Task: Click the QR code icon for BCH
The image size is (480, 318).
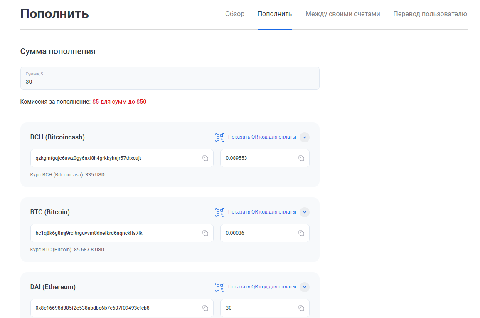Action: point(220,137)
